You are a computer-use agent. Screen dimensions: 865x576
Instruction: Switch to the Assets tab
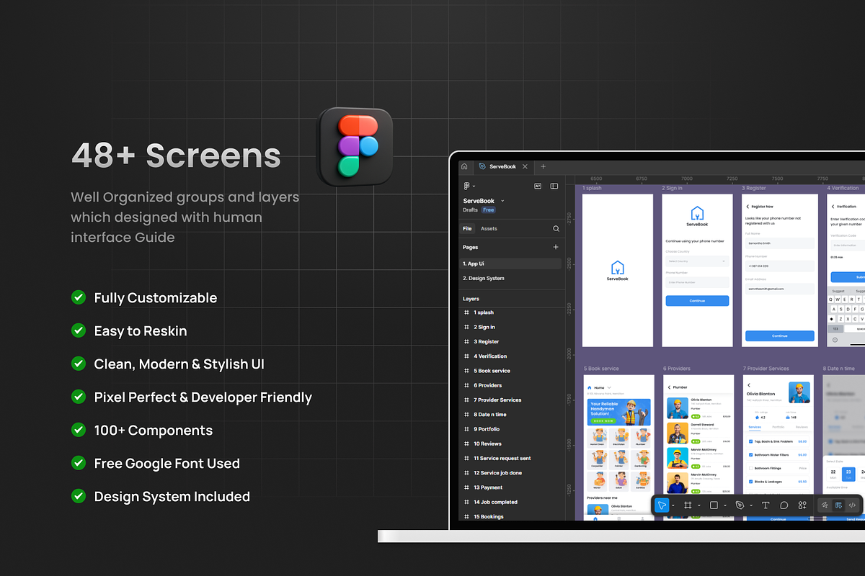489,228
